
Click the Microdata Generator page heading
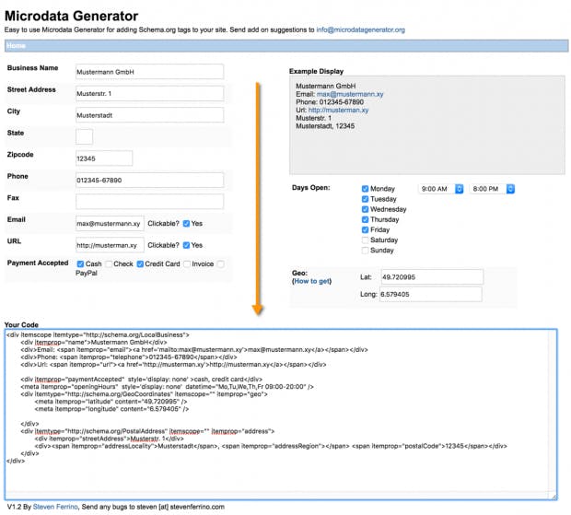tap(72, 16)
